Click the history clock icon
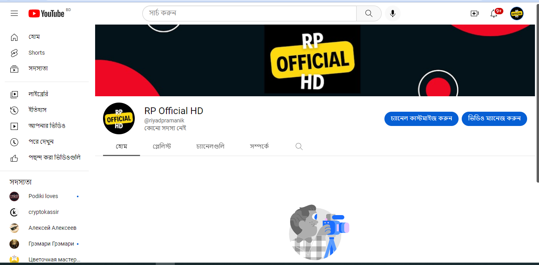Image resolution: width=539 pixels, height=265 pixels. point(14,111)
